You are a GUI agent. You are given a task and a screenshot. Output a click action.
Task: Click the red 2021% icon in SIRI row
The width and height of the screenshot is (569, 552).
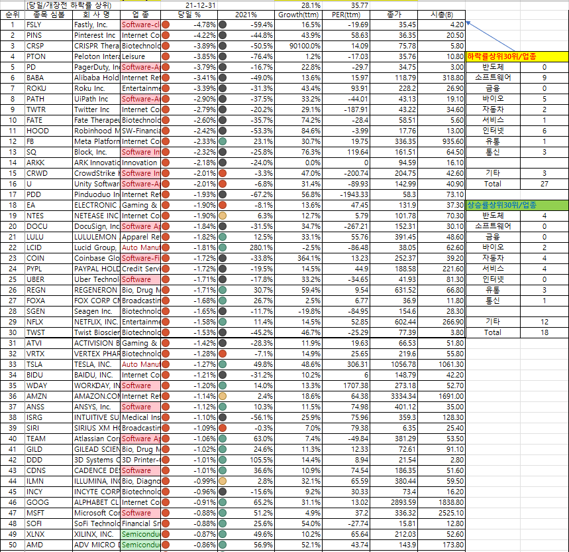point(223,428)
